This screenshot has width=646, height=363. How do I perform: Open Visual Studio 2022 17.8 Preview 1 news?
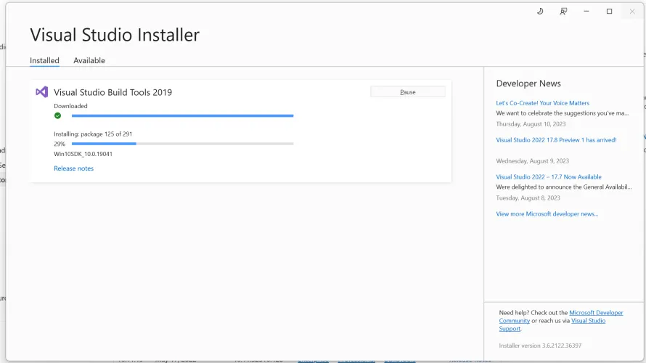pyautogui.click(x=556, y=140)
